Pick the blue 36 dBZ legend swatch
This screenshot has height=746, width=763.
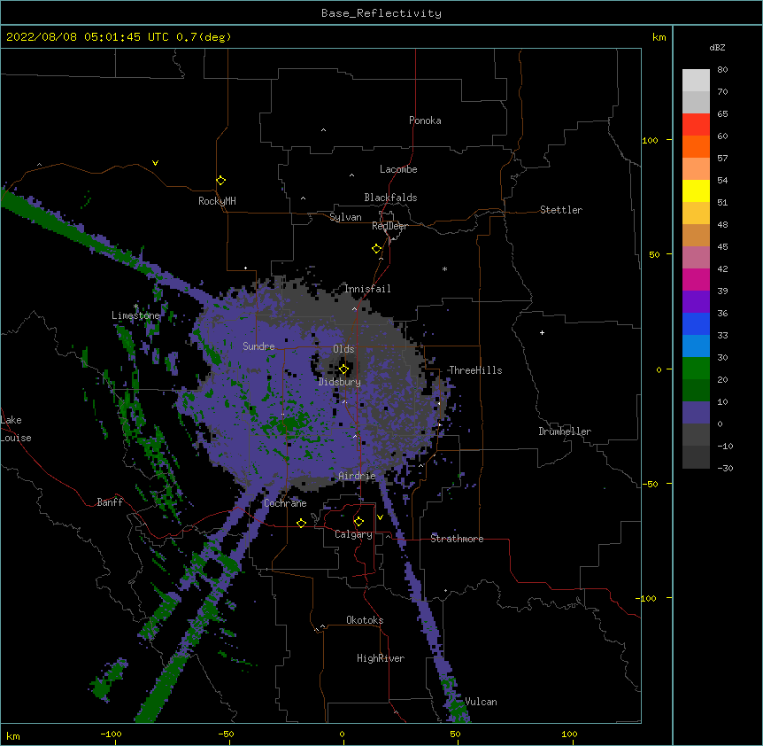click(x=696, y=323)
